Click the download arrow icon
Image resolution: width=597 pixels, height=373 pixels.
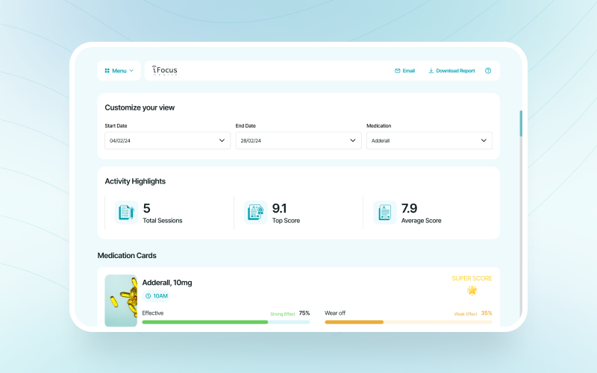pos(431,71)
